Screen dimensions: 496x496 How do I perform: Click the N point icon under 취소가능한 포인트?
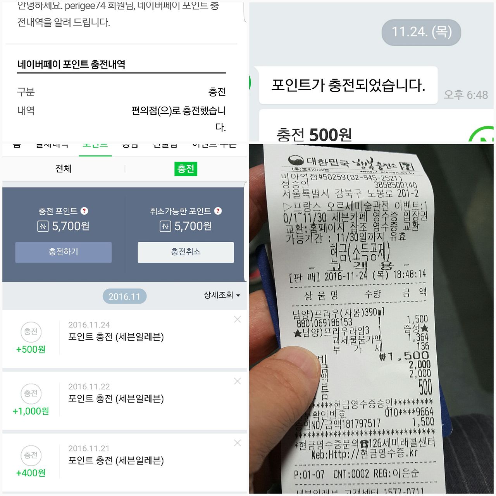[x=165, y=226]
